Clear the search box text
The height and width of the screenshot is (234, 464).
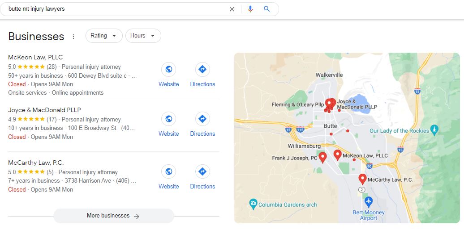coord(232,9)
